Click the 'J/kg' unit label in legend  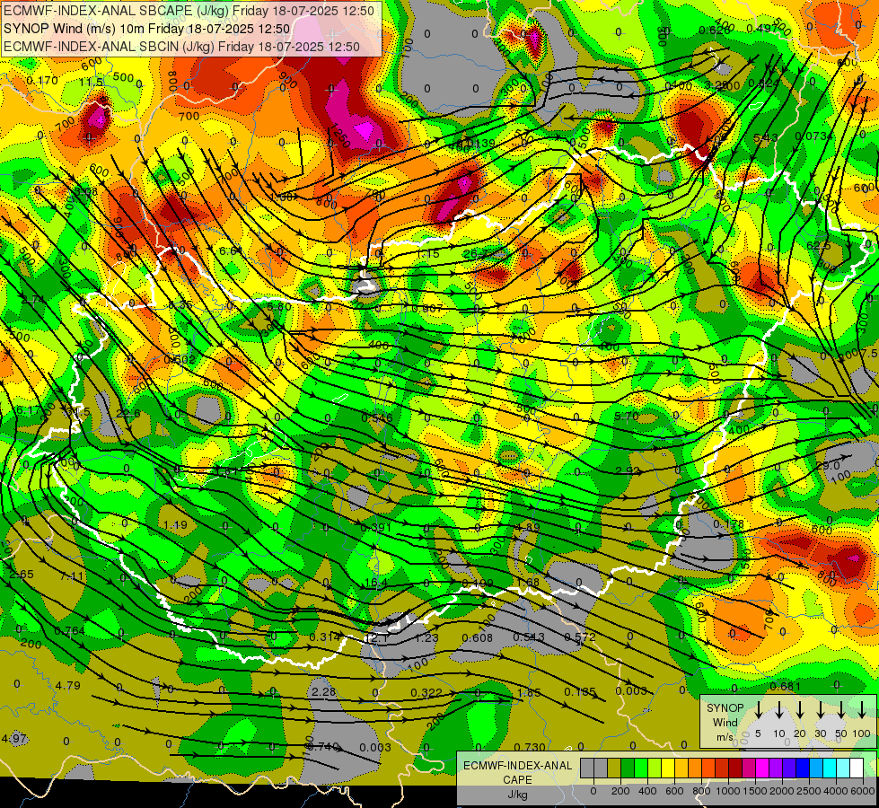(x=517, y=795)
